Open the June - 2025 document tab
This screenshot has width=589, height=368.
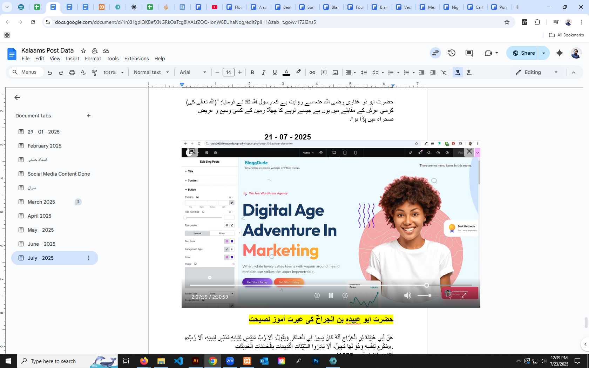click(55, 244)
